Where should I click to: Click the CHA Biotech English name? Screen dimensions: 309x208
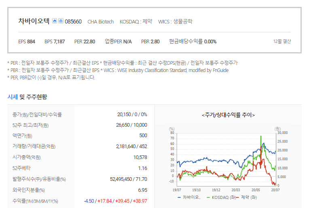coord(100,22)
